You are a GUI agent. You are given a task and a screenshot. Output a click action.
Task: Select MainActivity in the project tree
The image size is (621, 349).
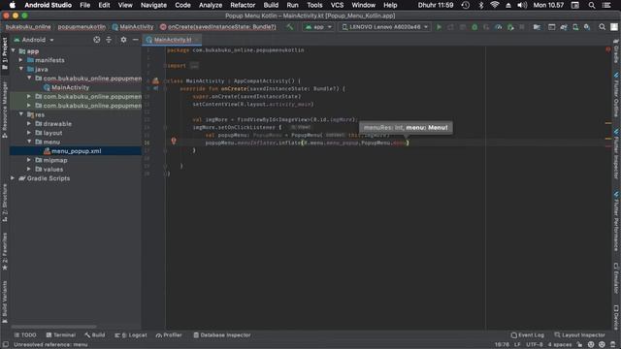point(66,87)
